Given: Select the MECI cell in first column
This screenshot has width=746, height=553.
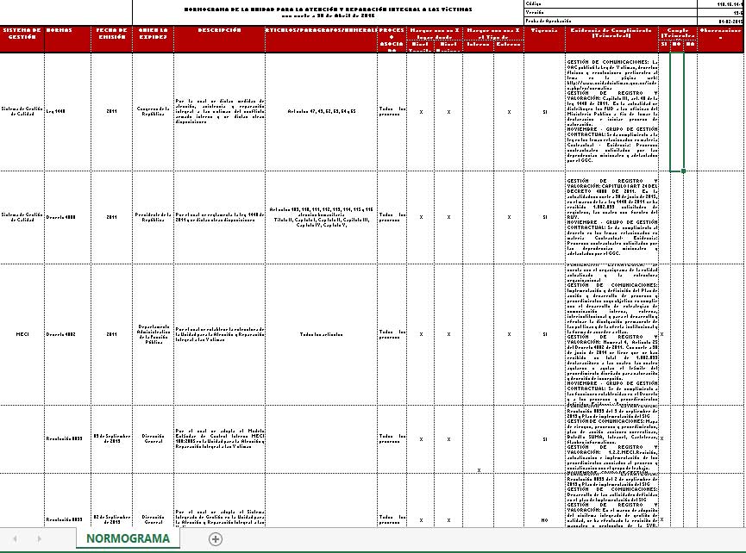Looking at the screenshot, I should [22, 334].
